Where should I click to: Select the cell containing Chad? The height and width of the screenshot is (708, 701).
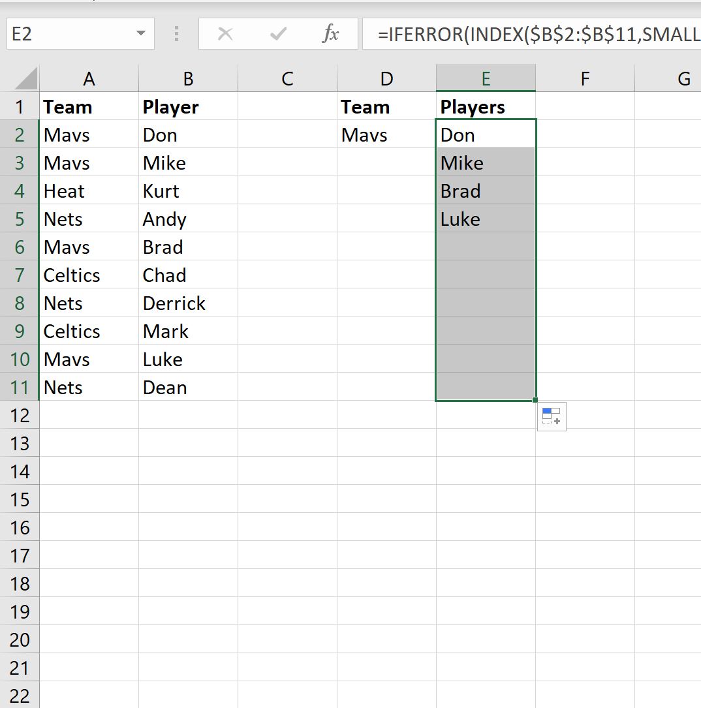(188, 275)
